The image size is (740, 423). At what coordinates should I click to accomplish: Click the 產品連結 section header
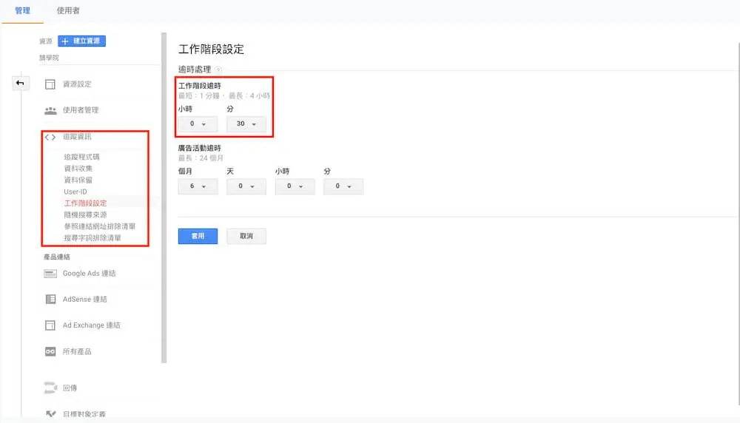pos(57,257)
